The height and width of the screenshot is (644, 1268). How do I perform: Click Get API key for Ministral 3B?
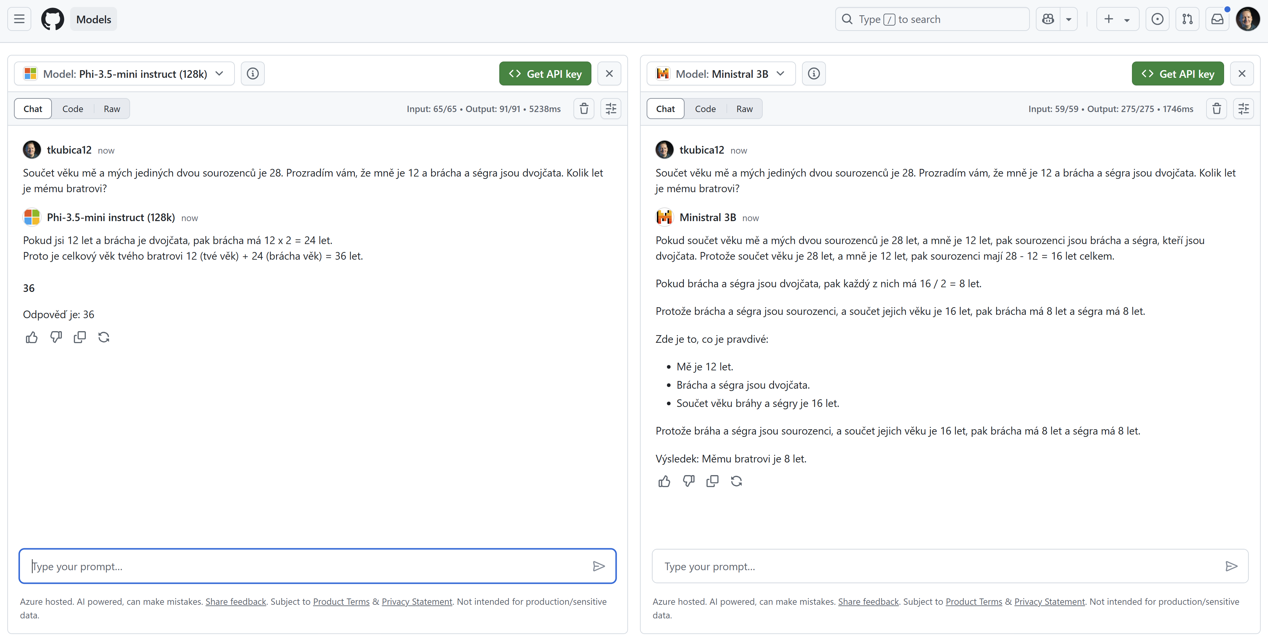click(x=1178, y=74)
